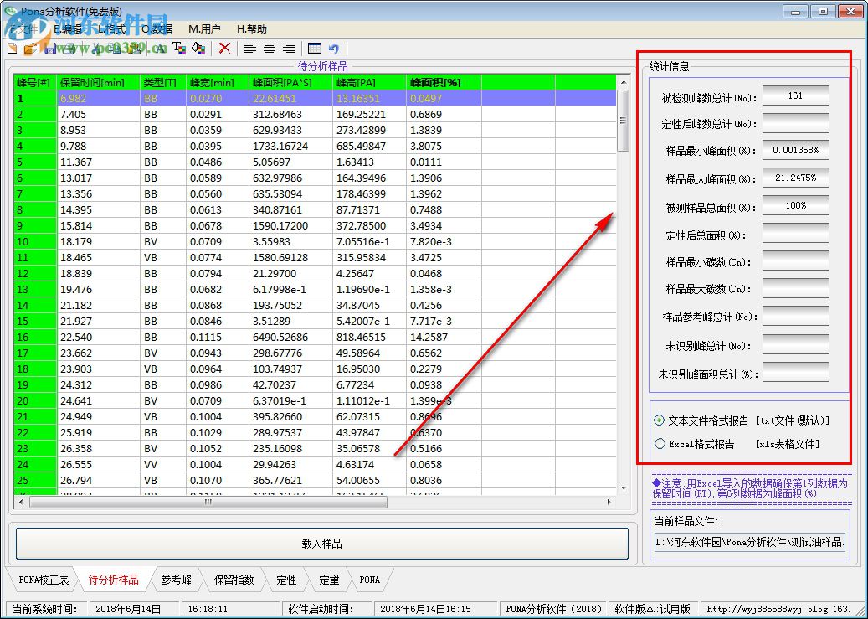Viewport: 868px width, 619px height.
Task: Click the current sample file path field
Action: click(x=749, y=542)
